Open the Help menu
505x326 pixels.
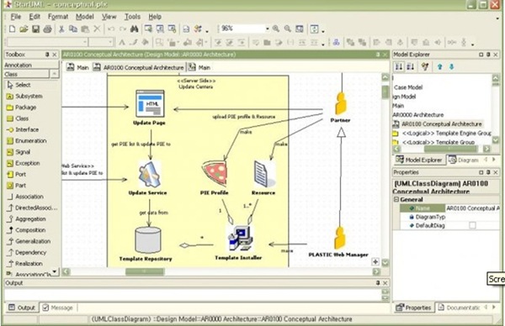pos(155,17)
